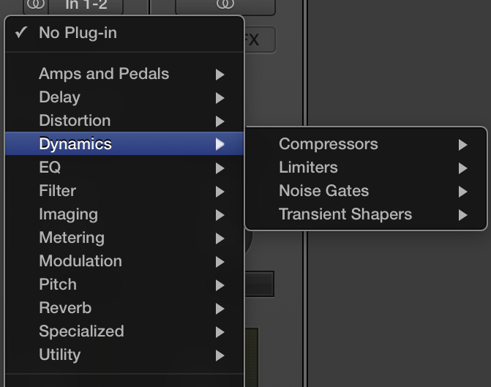Open the Utility plug-in submenu
This screenshot has height=387, width=491.
pos(59,355)
